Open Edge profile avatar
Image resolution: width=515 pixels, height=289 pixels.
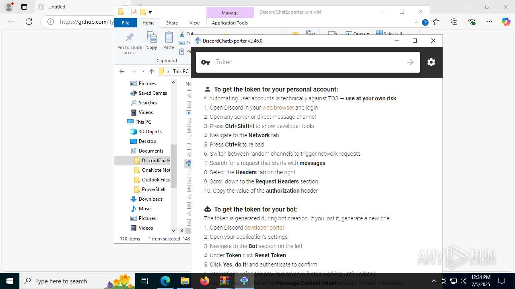click(x=8, y=7)
